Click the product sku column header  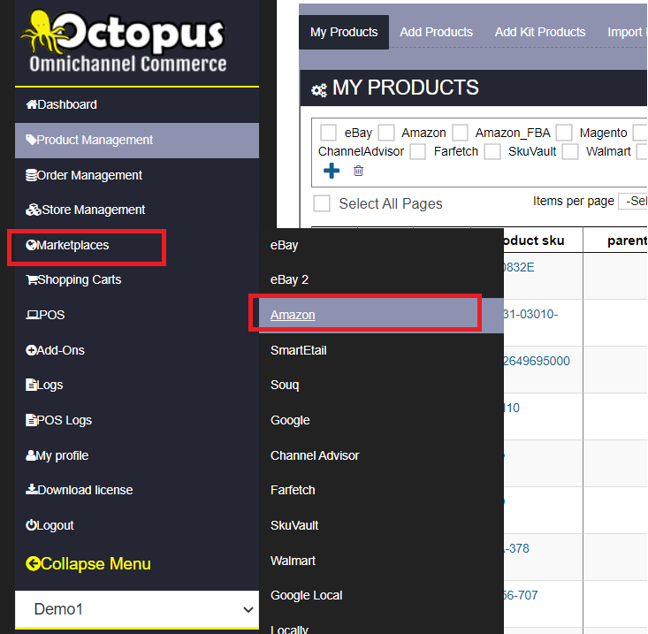(534, 241)
